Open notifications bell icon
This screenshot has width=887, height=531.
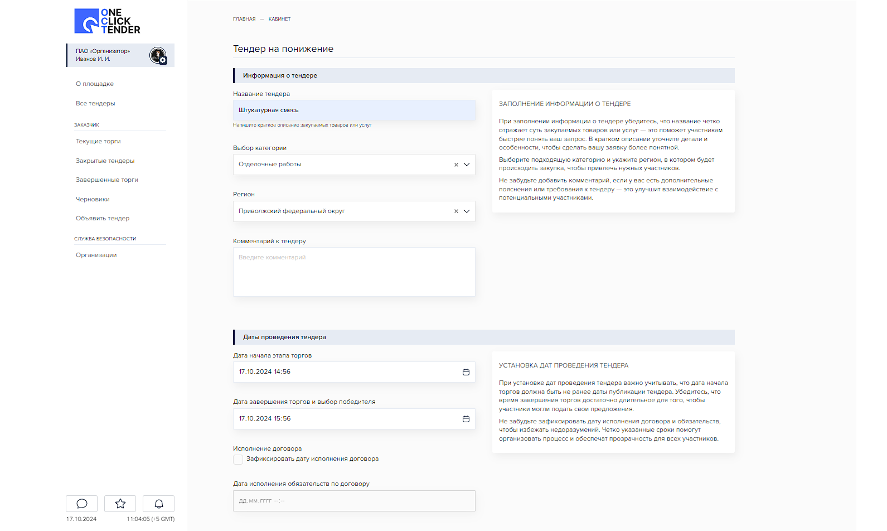click(158, 504)
